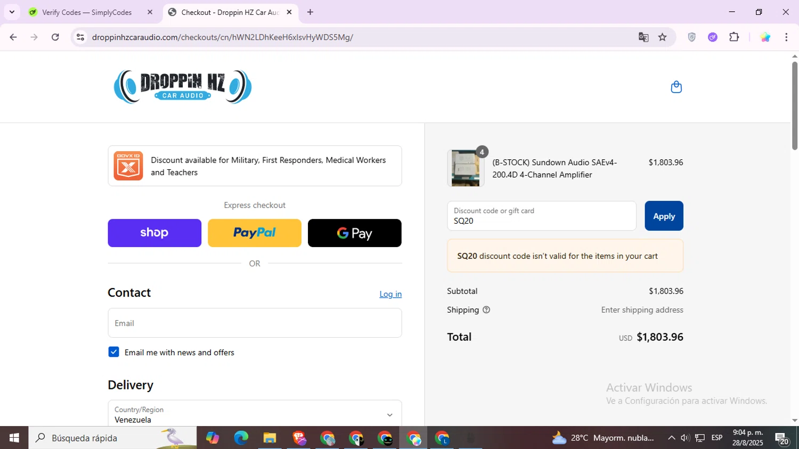Image resolution: width=799 pixels, height=449 pixels.
Task: Select the Checkout - Droppin HZ tab
Action: (x=230, y=12)
